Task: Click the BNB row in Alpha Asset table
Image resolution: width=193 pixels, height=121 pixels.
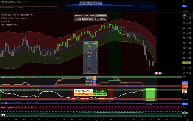Action: tap(91, 66)
